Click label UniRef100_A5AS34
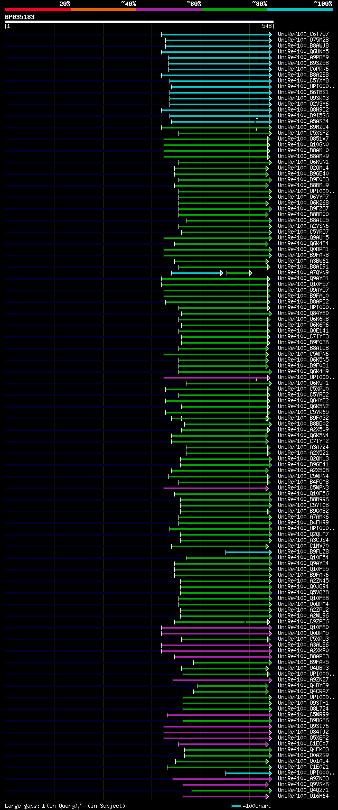This screenshot has height=810, width=338. click(303, 121)
